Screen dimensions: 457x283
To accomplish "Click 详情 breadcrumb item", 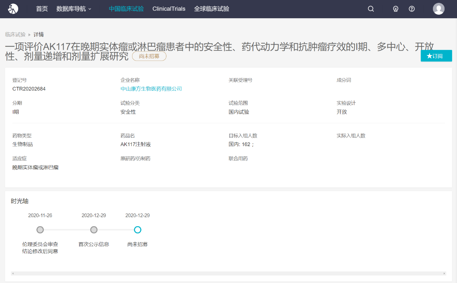I will [x=39, y=34].
